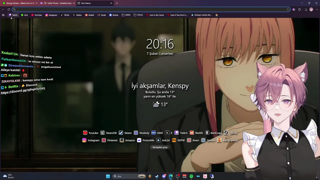320x180 pixels.
Task: Open the Windows Start menu
Action: (108, 176)
